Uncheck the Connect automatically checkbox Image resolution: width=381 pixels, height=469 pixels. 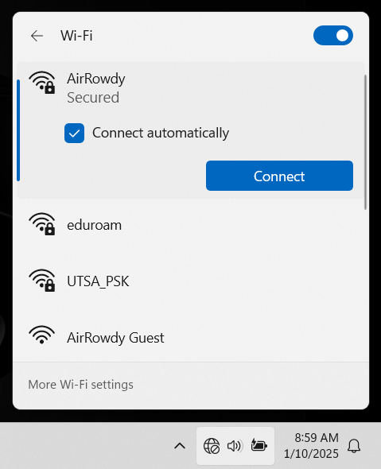(x=74, y=133)
